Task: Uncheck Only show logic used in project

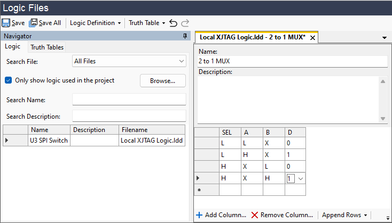Action: (x=9, y=80)
